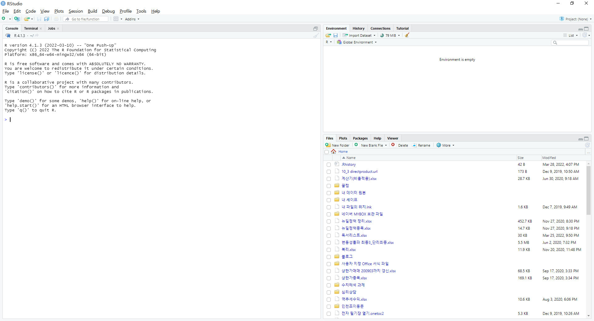
Task: Open the Session menu
Action: coord(75,11)
